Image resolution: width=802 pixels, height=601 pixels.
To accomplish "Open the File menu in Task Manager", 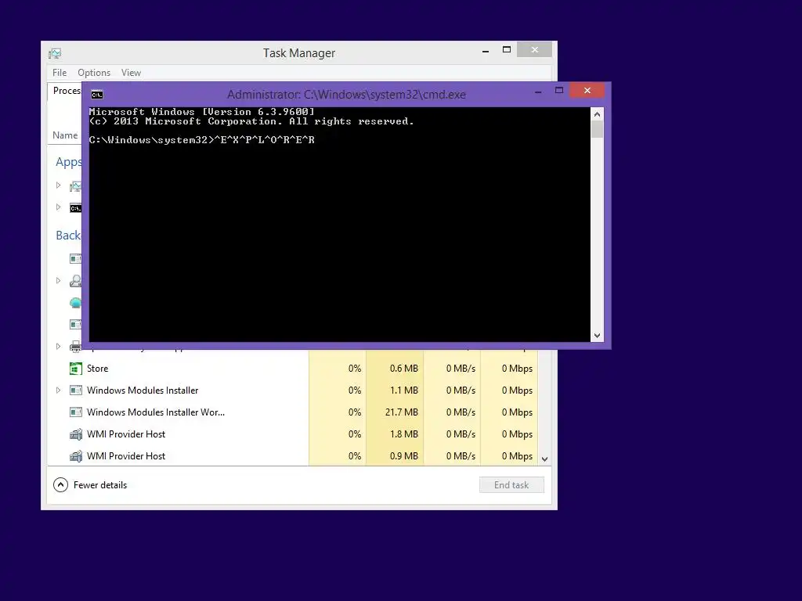I will click(60, 73).
